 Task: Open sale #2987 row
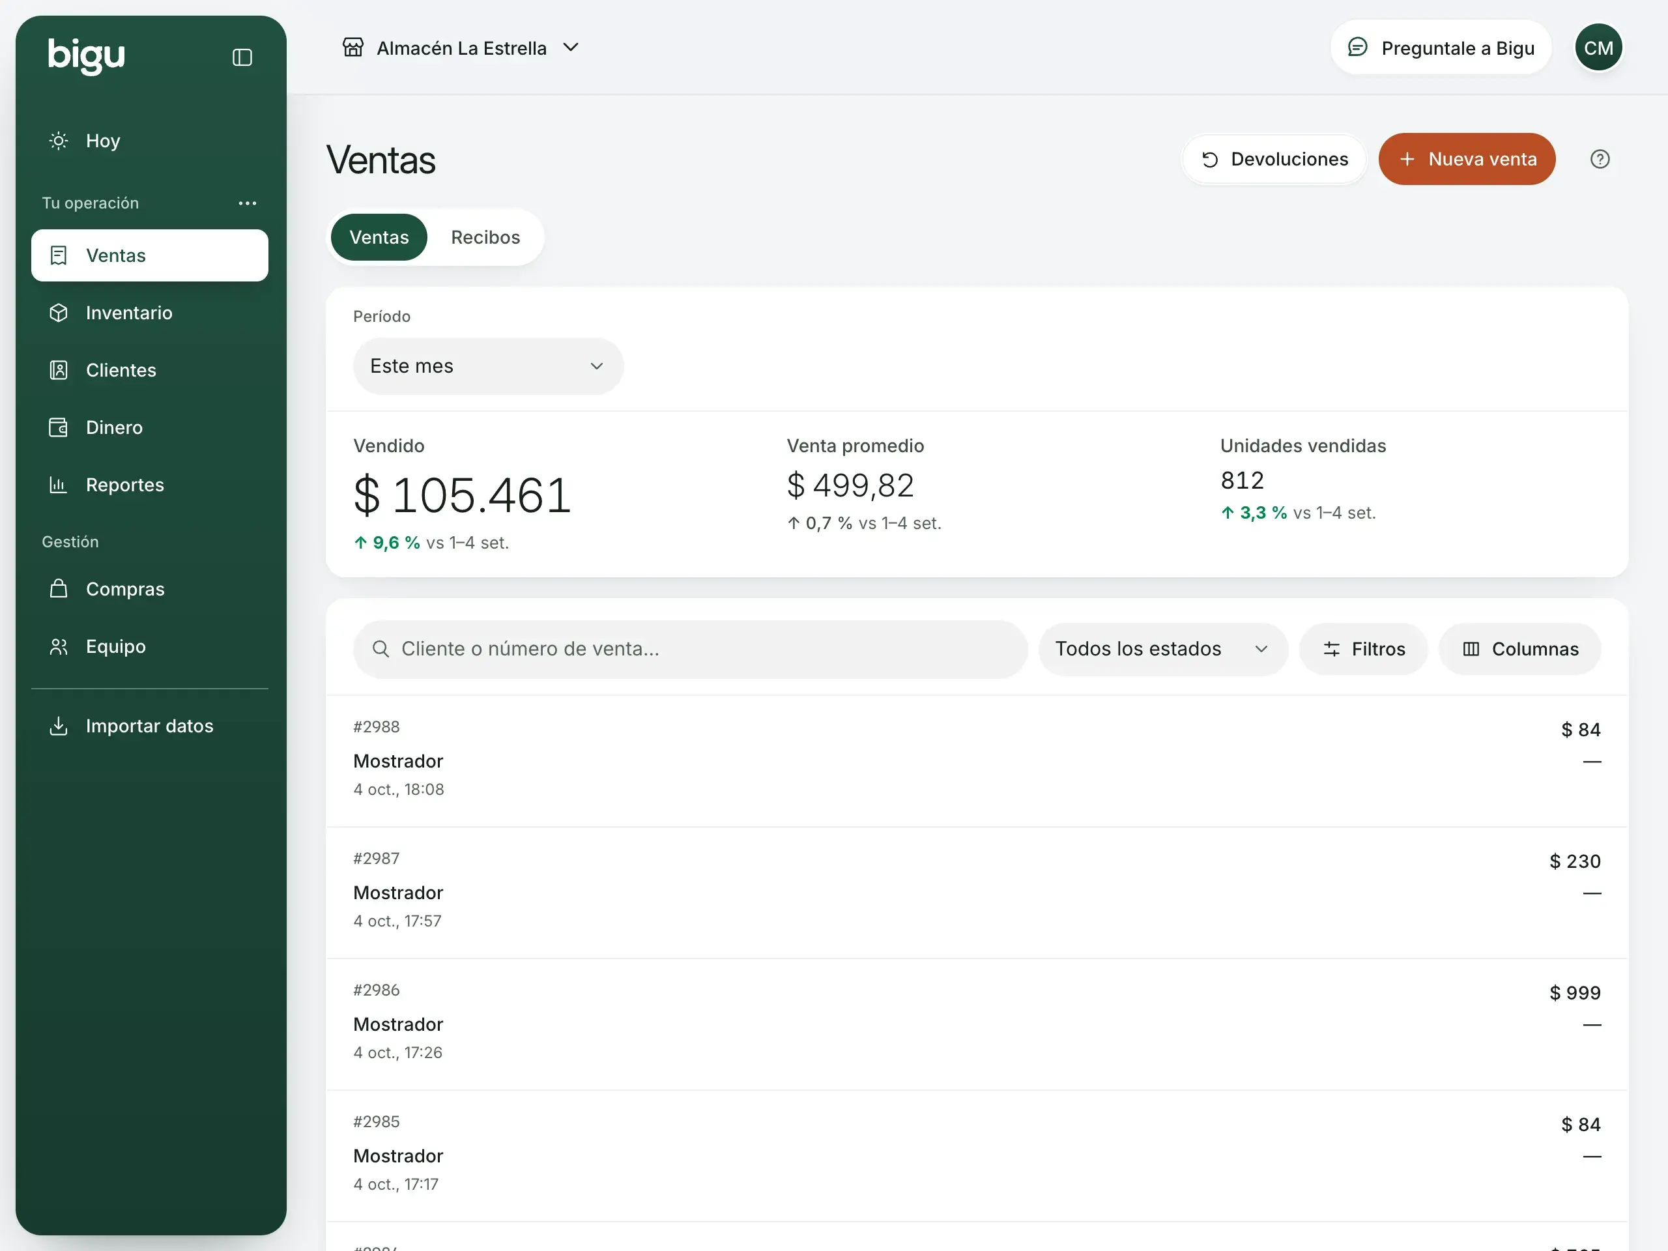(977, 893)
